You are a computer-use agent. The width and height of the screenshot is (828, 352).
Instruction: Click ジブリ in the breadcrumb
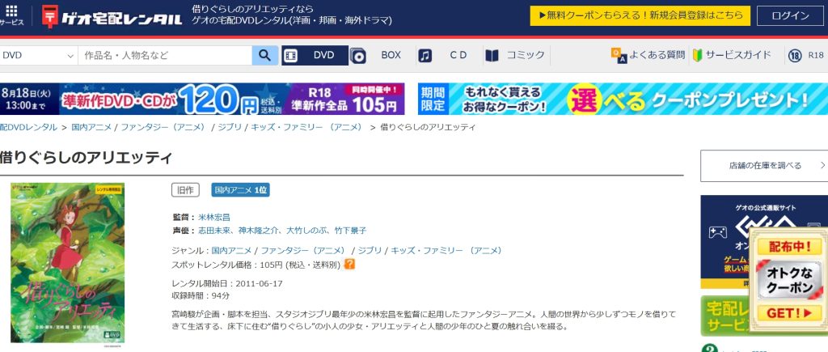coord(229,127)
